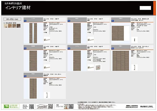Click the blue badge on the LDK card
The image size is (157, 111).
pyautogui.click(x=25, y=21)
